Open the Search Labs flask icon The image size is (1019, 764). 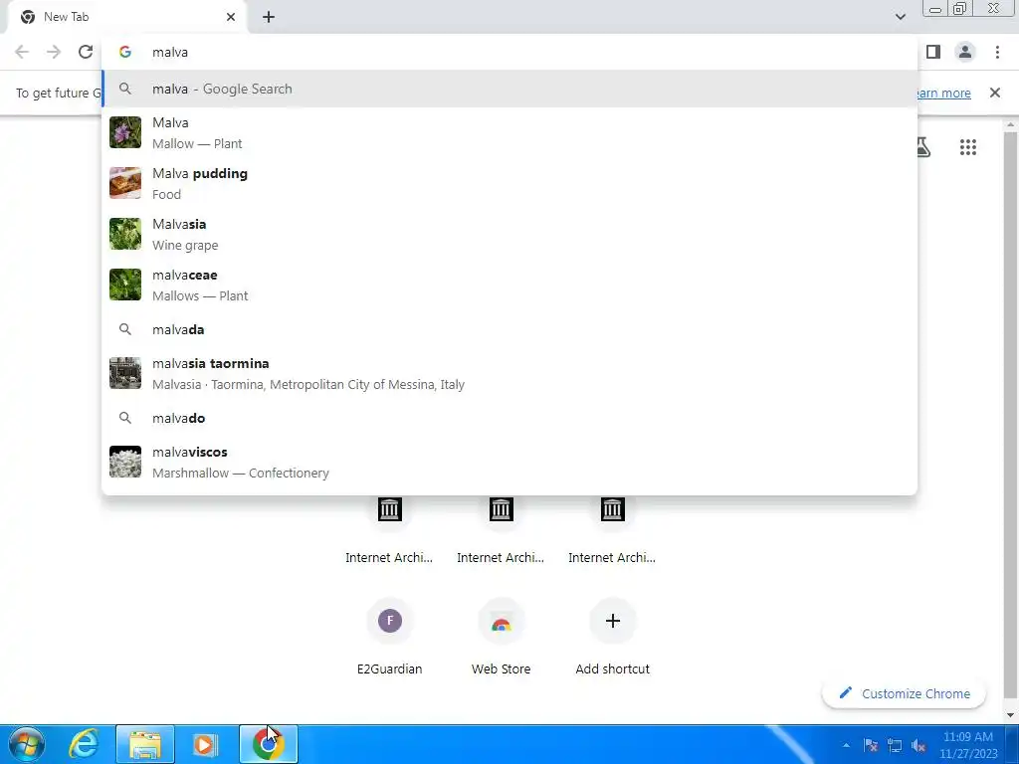(922, 147)
